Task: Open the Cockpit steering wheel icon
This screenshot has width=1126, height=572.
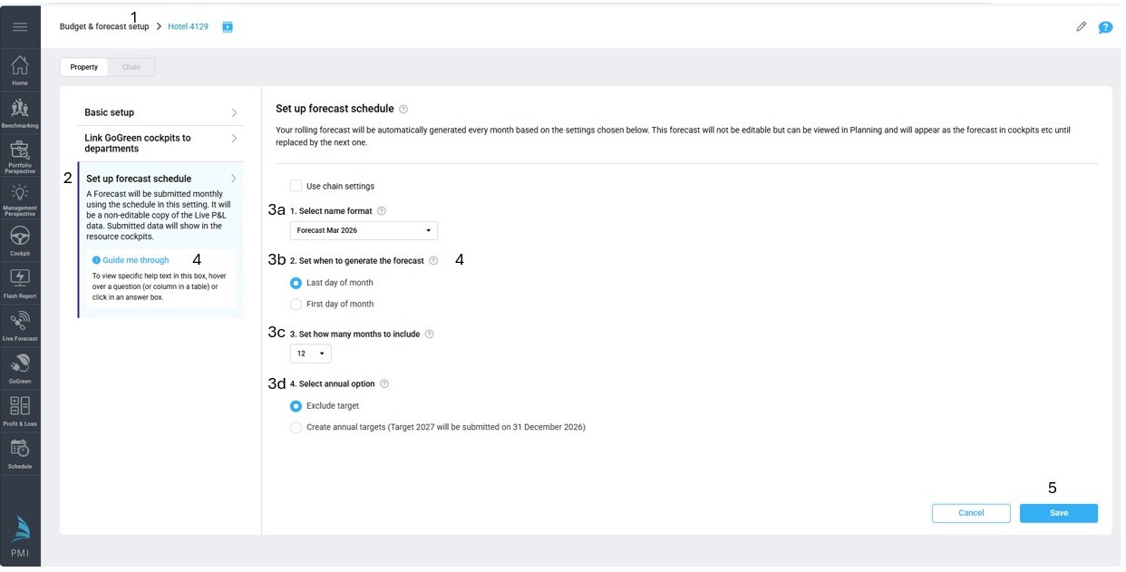Action: click(x=20, y=239)
